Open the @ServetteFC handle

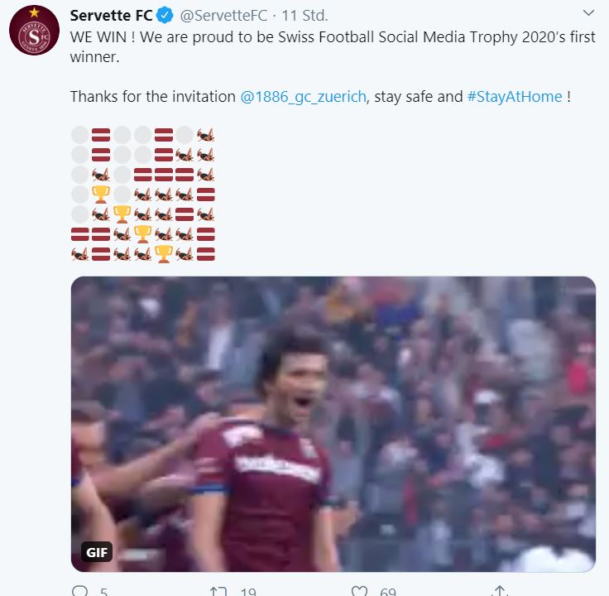coord(223,15)
